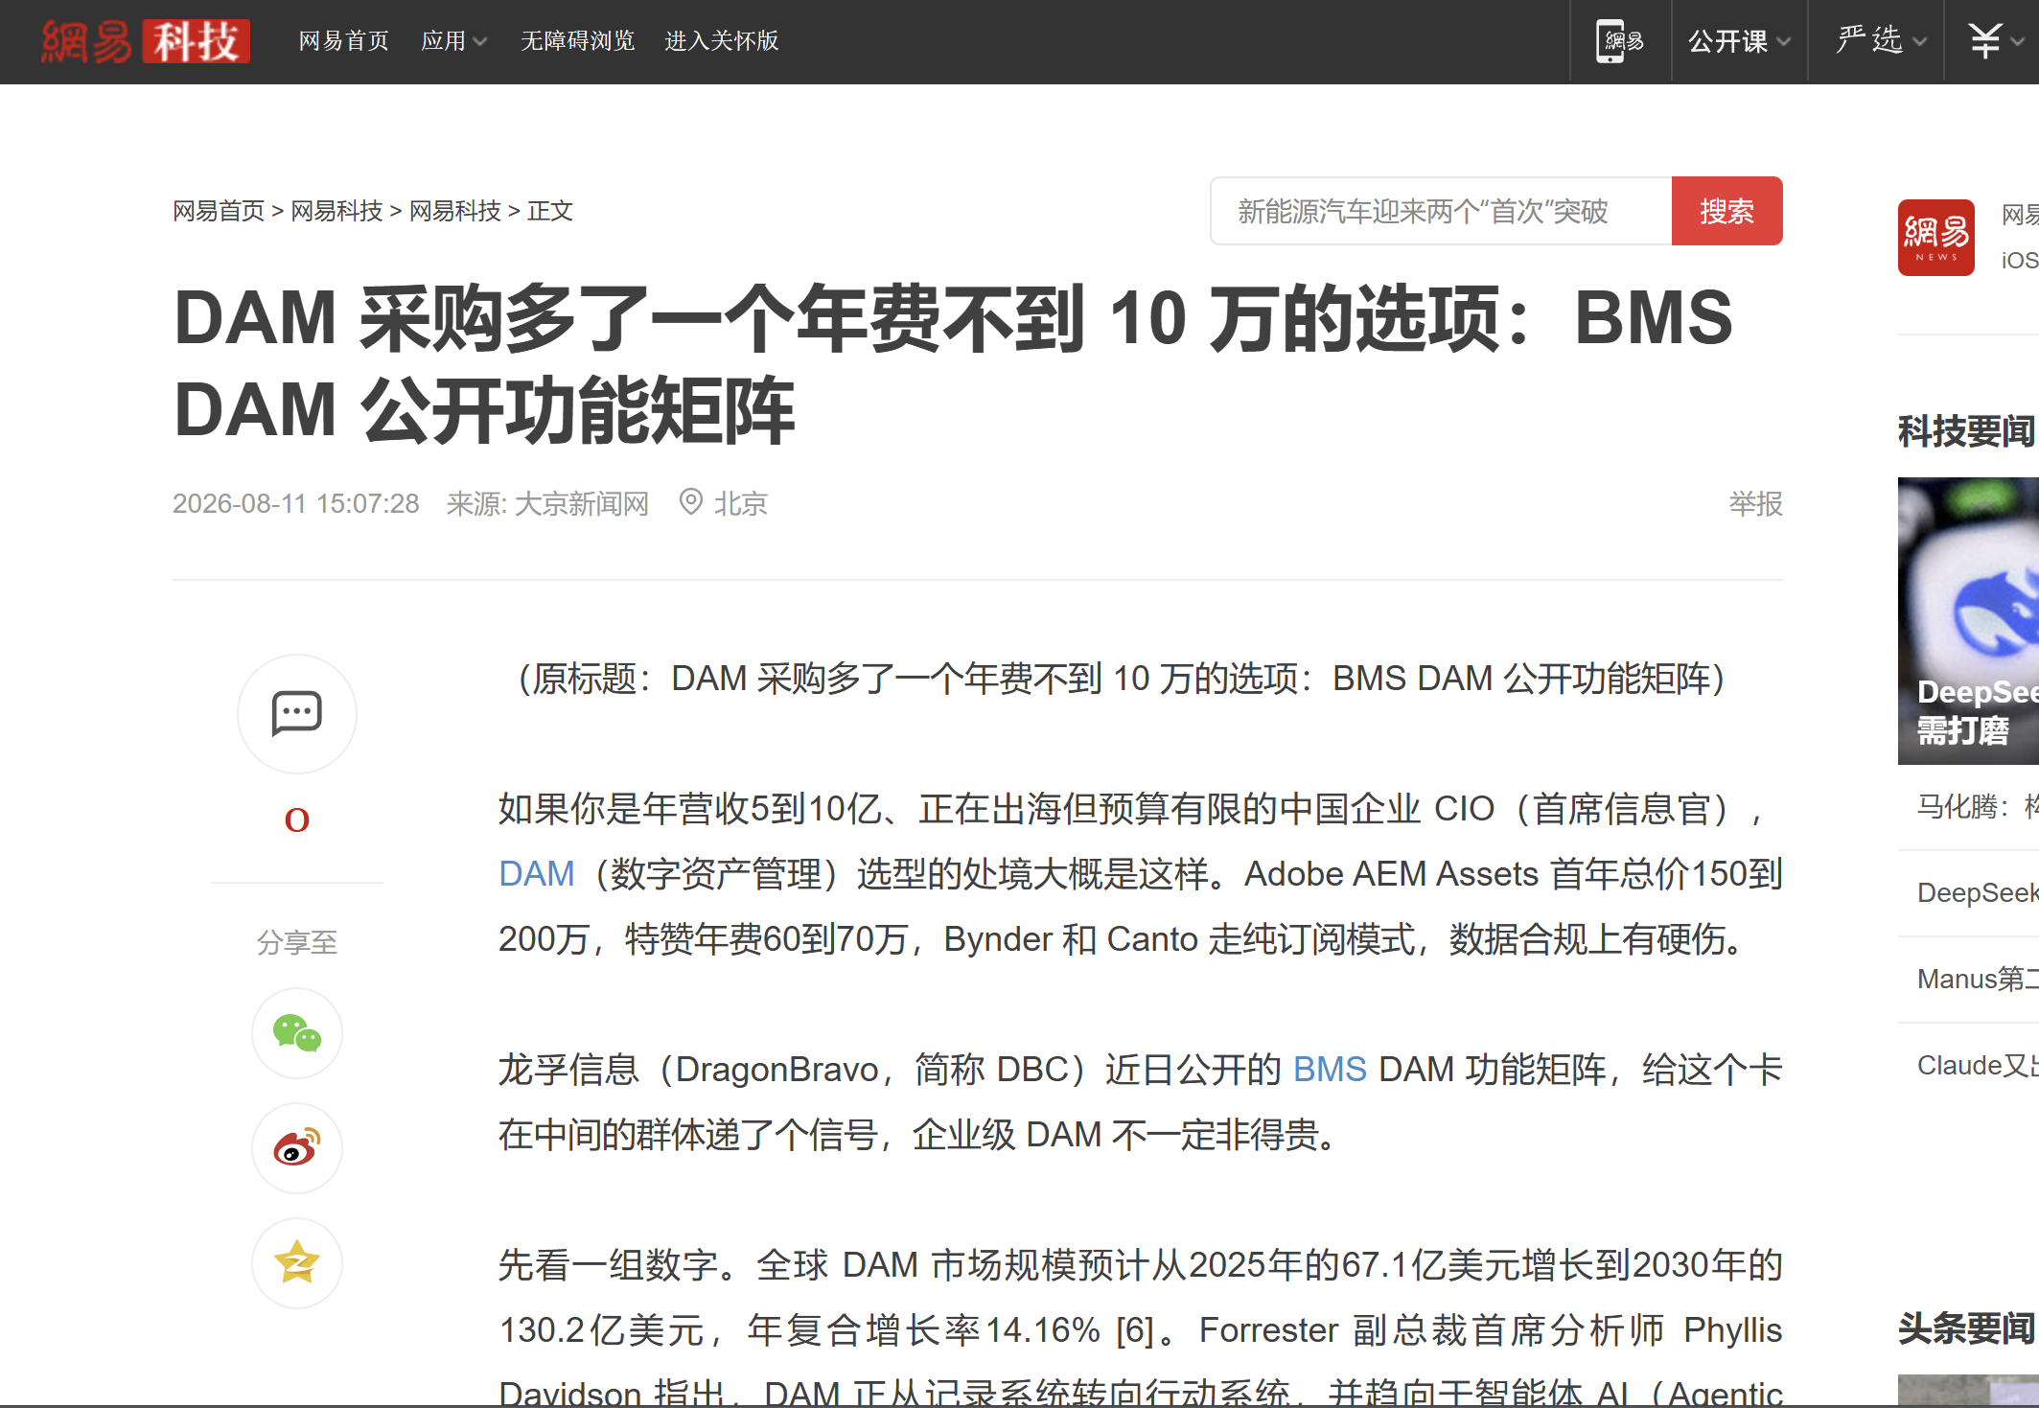The image size is (2039, 1408).
Task: Click the NetEase Tech logo
Action: pos(145,41)
